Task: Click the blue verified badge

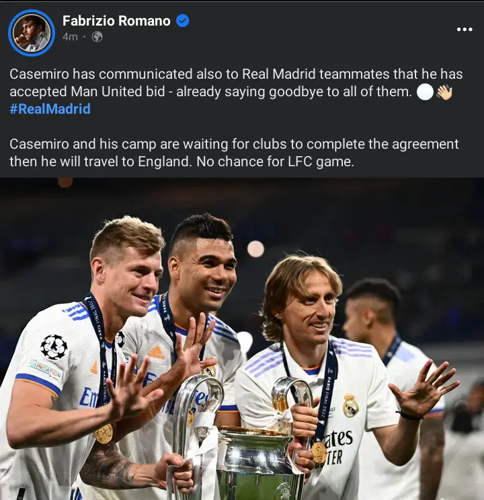Action: (x=183, y=21)
